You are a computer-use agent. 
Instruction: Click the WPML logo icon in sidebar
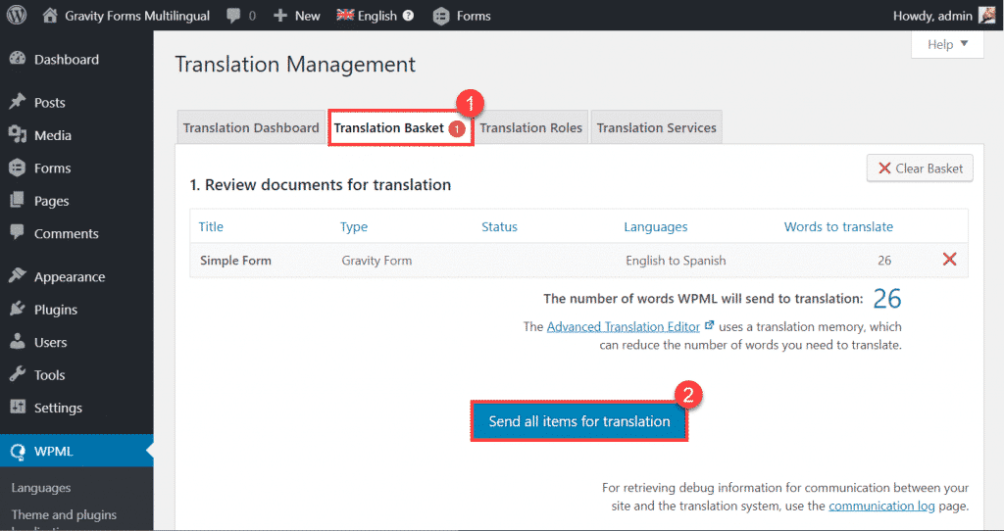18,451
